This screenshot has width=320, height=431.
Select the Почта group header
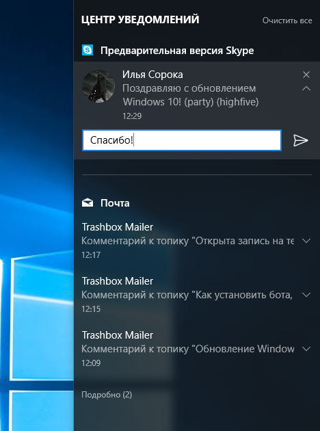coord(115,203)
